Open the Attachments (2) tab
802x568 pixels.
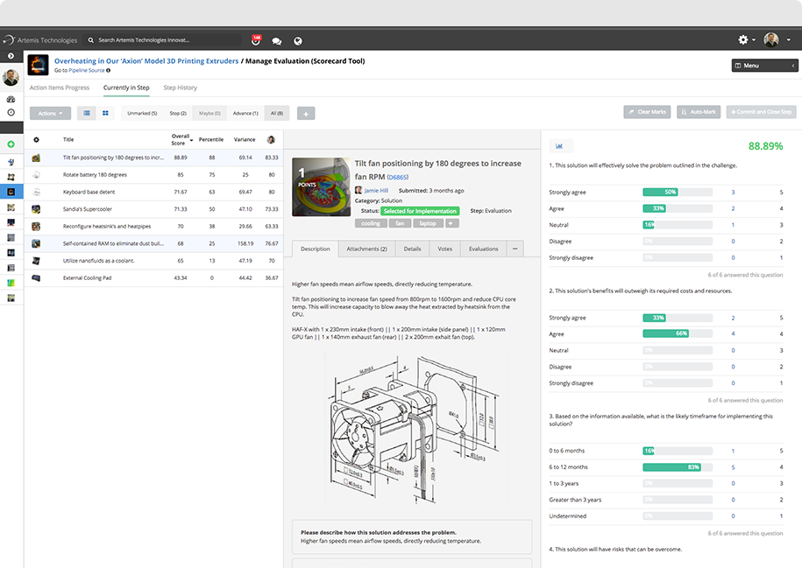pos(366,249)
